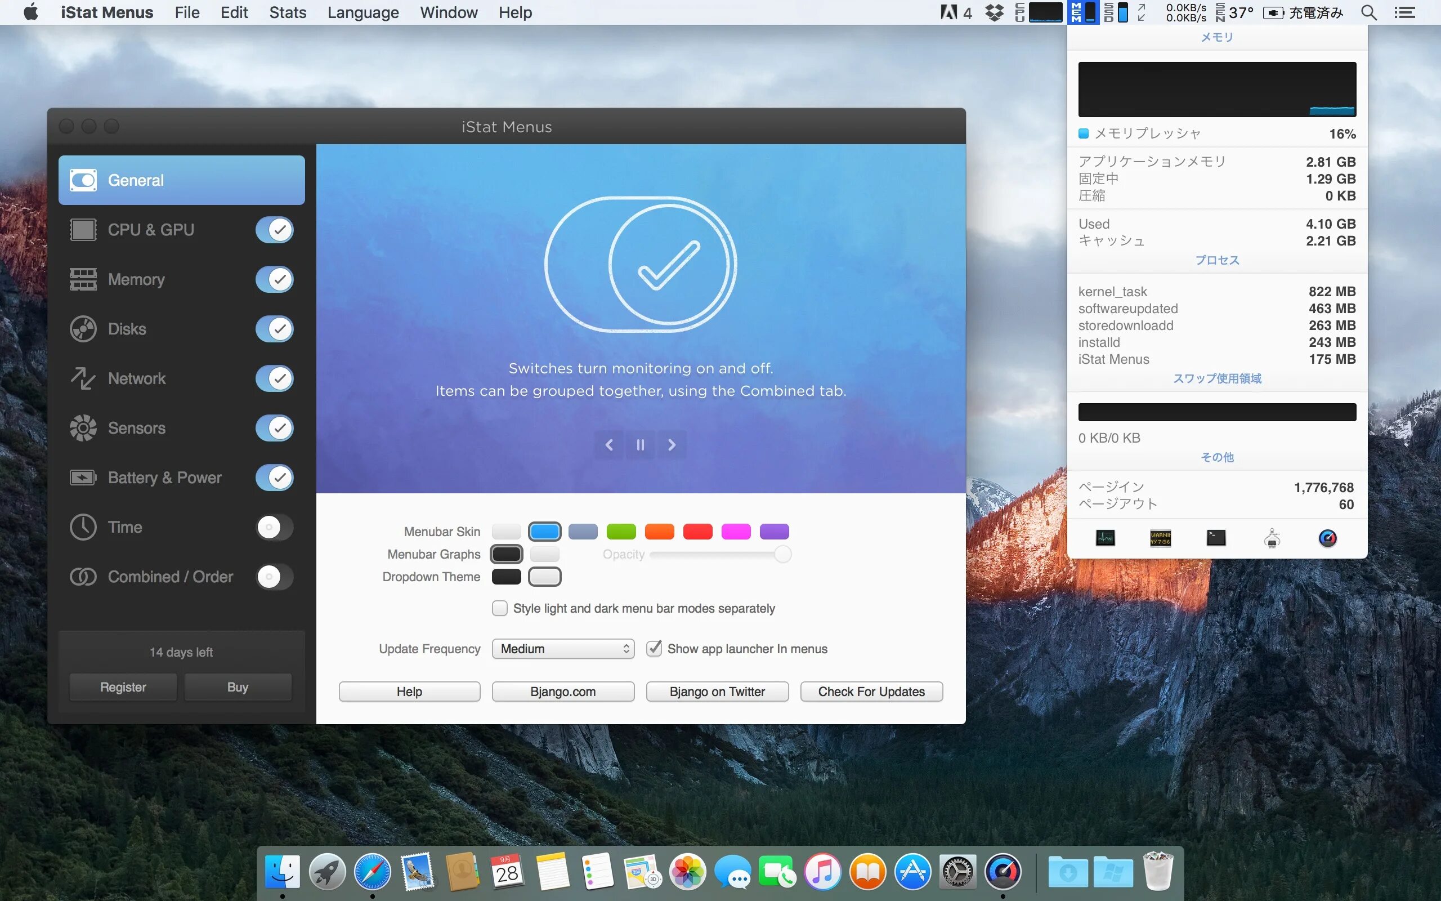
Task: Open the Window menu
Action: [449, 12]
